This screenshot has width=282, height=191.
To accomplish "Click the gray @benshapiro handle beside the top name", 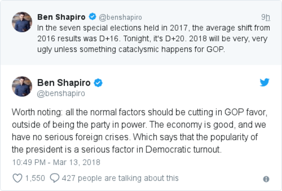I will click(119, 17).
